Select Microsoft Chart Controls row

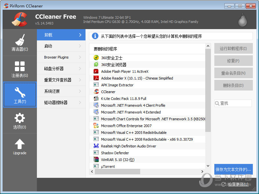tap(147, 119)
